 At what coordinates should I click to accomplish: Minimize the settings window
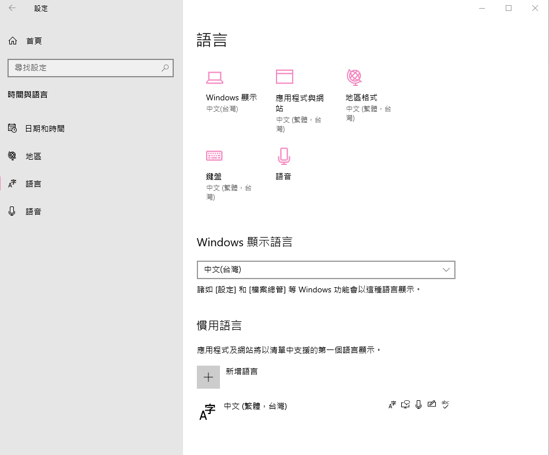pos(482,8)
